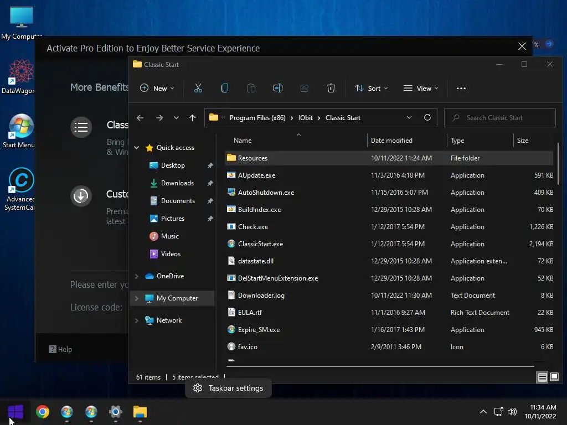This screenshot has height=425, width=567.
Task: Click the clock and date in taskbar
Action: pos(540,412)
